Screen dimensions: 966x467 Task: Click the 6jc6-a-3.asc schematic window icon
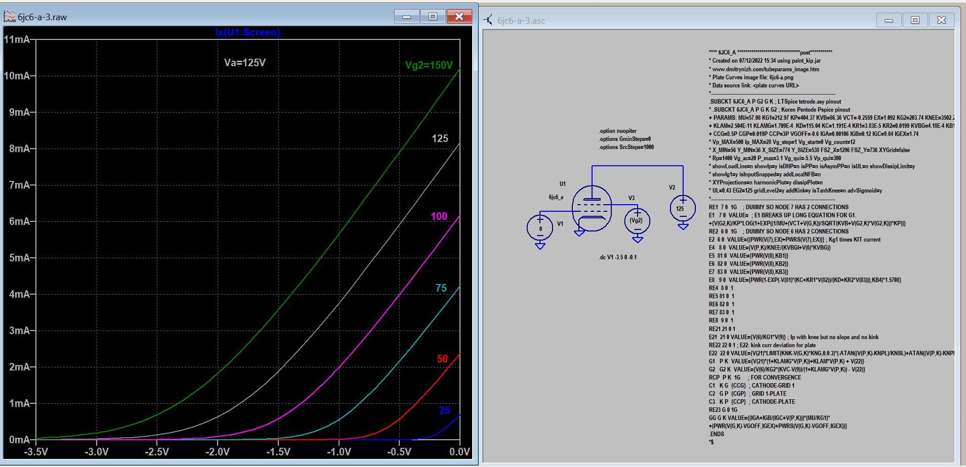[488, 20]
